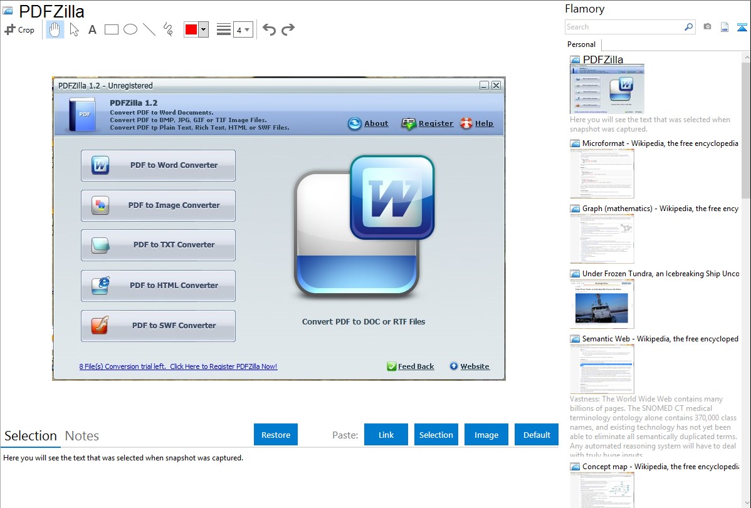
Task: Open PDF to Image Converter
Action: [x=158, y=206]
